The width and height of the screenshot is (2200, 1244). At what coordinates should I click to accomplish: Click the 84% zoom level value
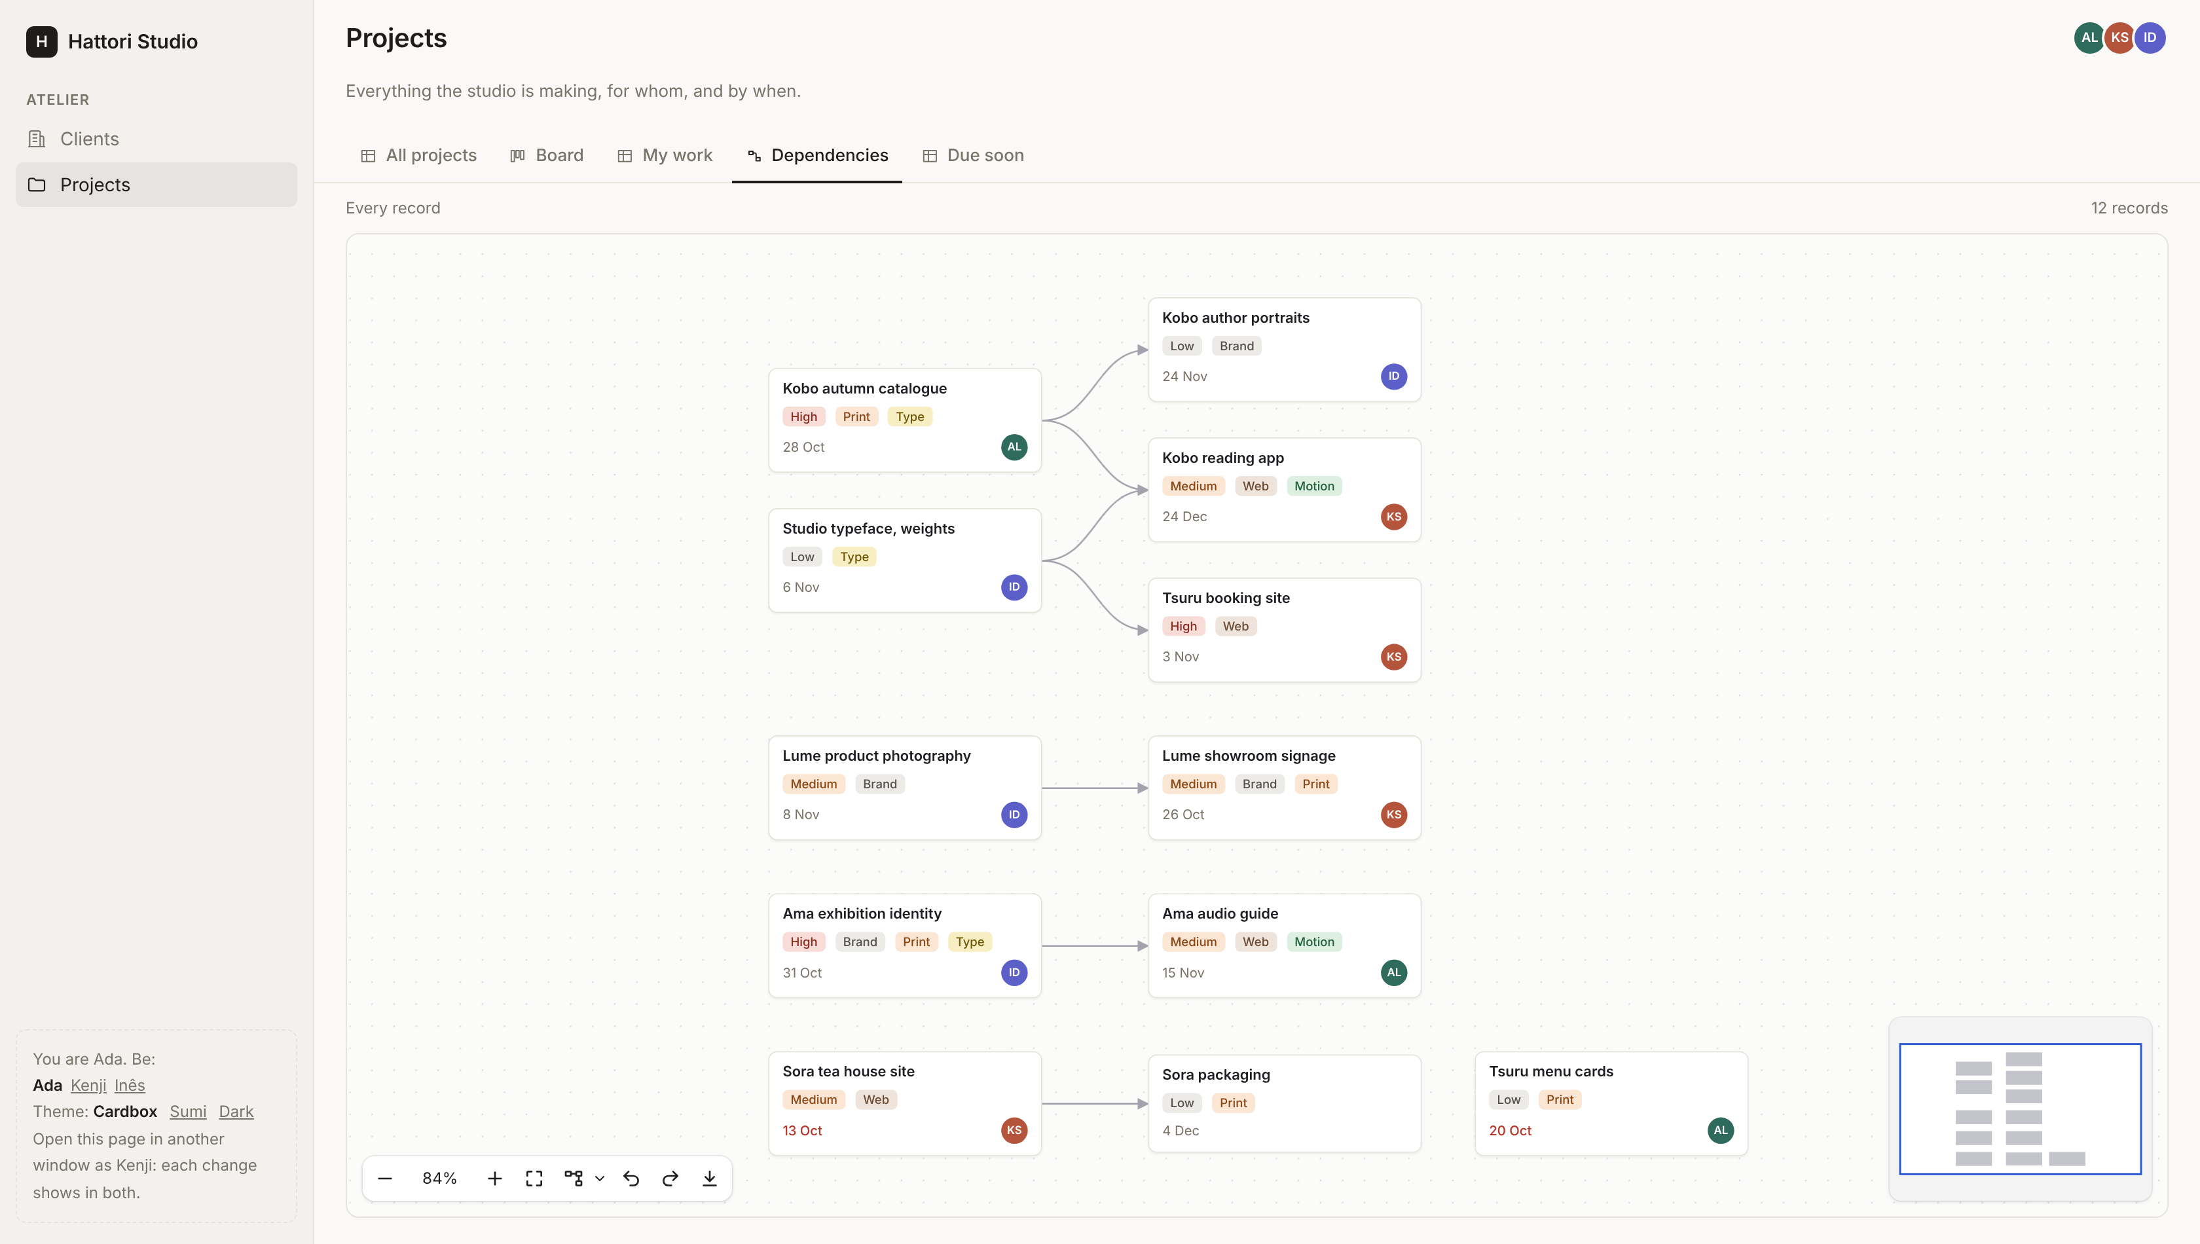click(x=439, y=1179)
